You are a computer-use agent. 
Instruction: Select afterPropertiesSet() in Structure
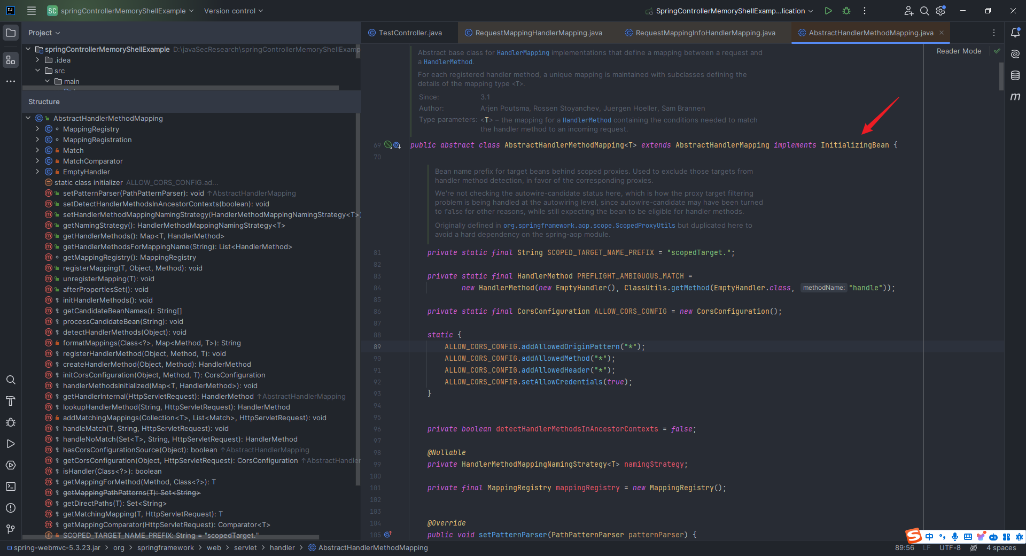(x=106, y=289)
